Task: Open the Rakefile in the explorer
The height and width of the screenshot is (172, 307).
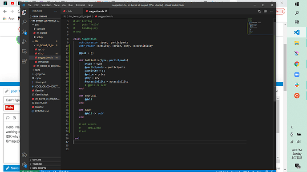Action: point(44,107)
